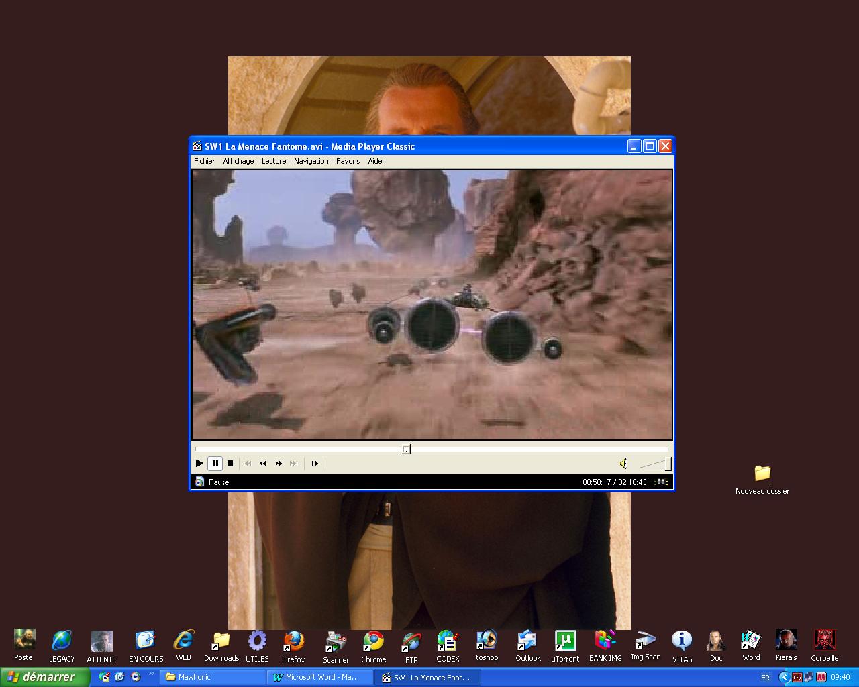859x687 pixels.
Task: Select the Doc desktop icon
Action: click(x=717, y=646)
